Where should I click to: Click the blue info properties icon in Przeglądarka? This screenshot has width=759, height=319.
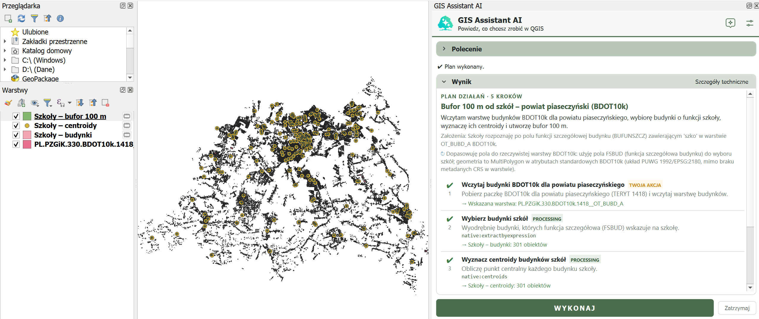60,18
